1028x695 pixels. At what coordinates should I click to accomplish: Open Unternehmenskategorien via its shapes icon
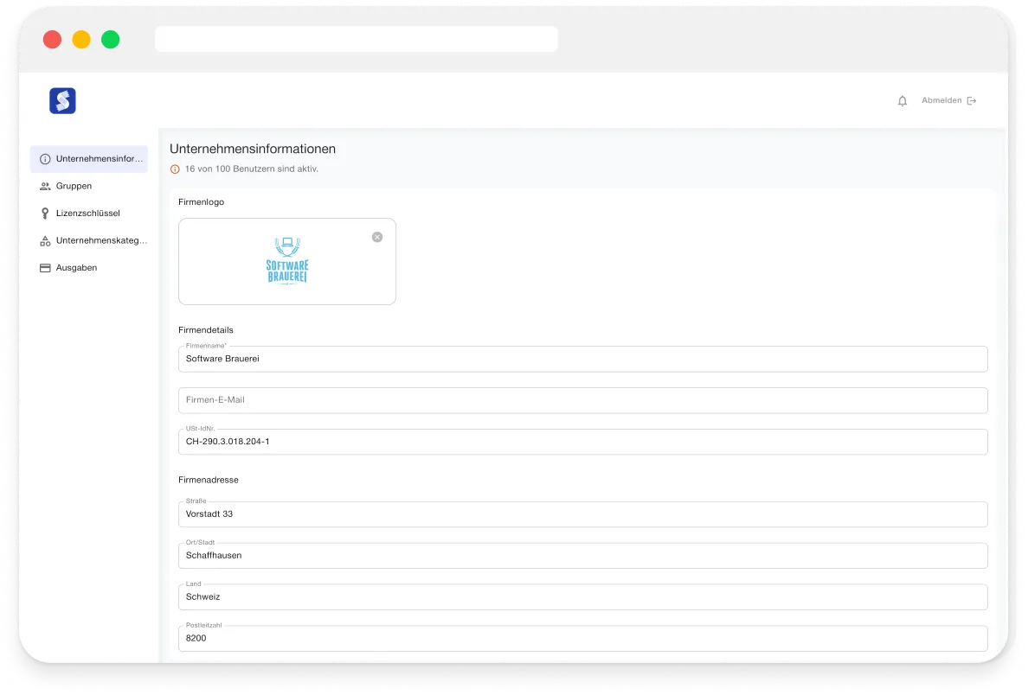tap(45, 240)
